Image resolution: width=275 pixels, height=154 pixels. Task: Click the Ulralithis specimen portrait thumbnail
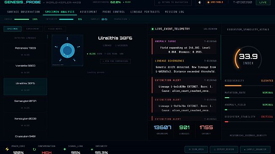coord(67,50)
